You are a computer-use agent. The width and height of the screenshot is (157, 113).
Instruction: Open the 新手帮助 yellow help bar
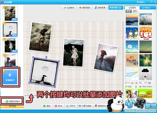point(12,107)
